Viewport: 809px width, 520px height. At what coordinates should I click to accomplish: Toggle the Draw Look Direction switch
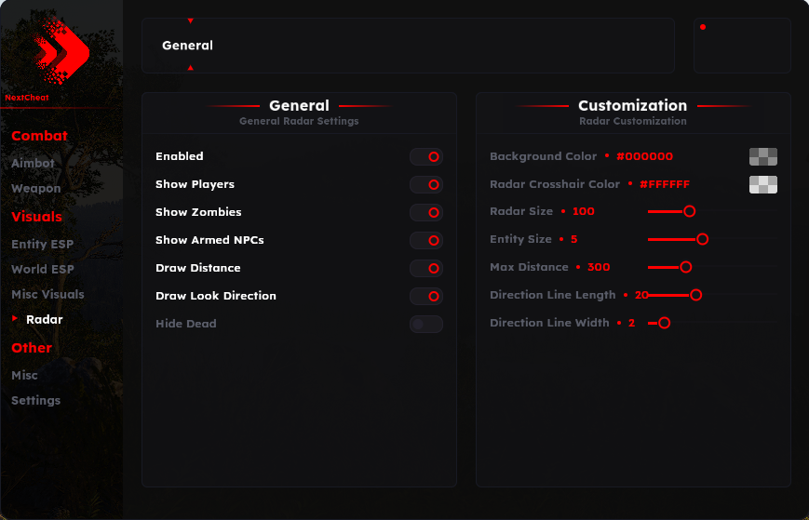tap(426, 296)
